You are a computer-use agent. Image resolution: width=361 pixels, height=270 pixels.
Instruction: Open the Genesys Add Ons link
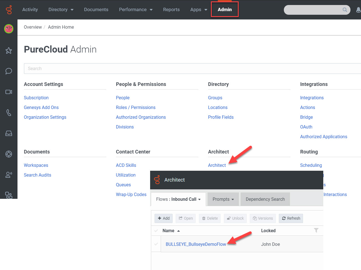pos(41,107)
